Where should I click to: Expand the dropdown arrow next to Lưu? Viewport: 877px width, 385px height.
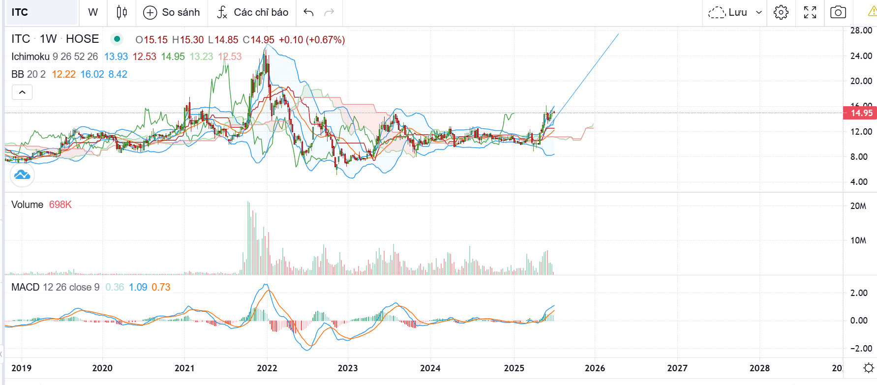click(x=759, y=12)
